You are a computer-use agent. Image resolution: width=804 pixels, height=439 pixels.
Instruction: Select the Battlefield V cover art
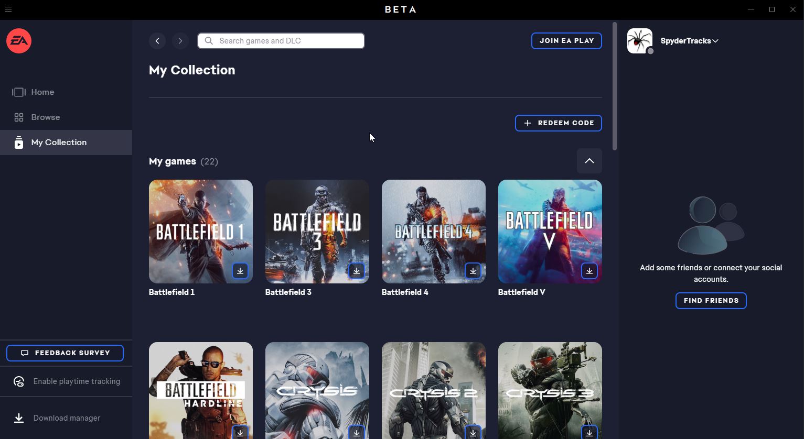click(550, 232)
